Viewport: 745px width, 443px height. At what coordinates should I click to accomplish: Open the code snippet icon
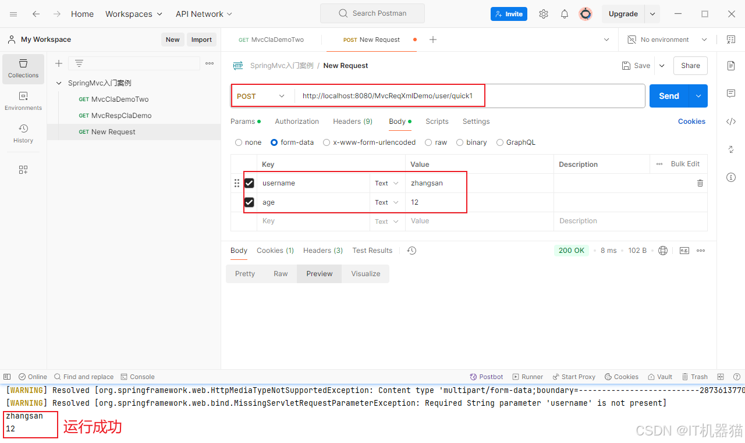(731, 122)
